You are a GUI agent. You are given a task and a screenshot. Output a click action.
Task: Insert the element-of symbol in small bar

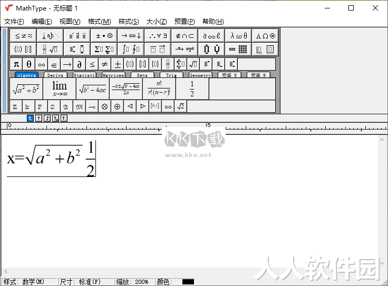pyautogui.click(x=54, y=64)
